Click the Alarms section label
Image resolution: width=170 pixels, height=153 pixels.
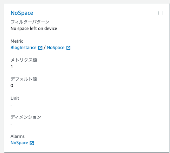coord(18,136)
